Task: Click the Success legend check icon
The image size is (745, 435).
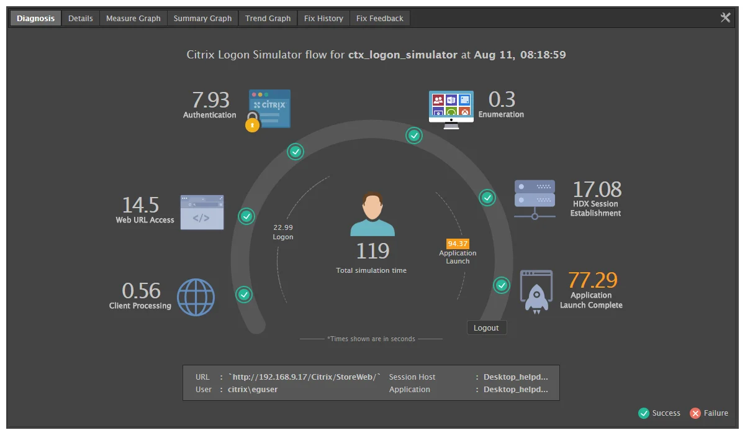Action: click(644, 413)
